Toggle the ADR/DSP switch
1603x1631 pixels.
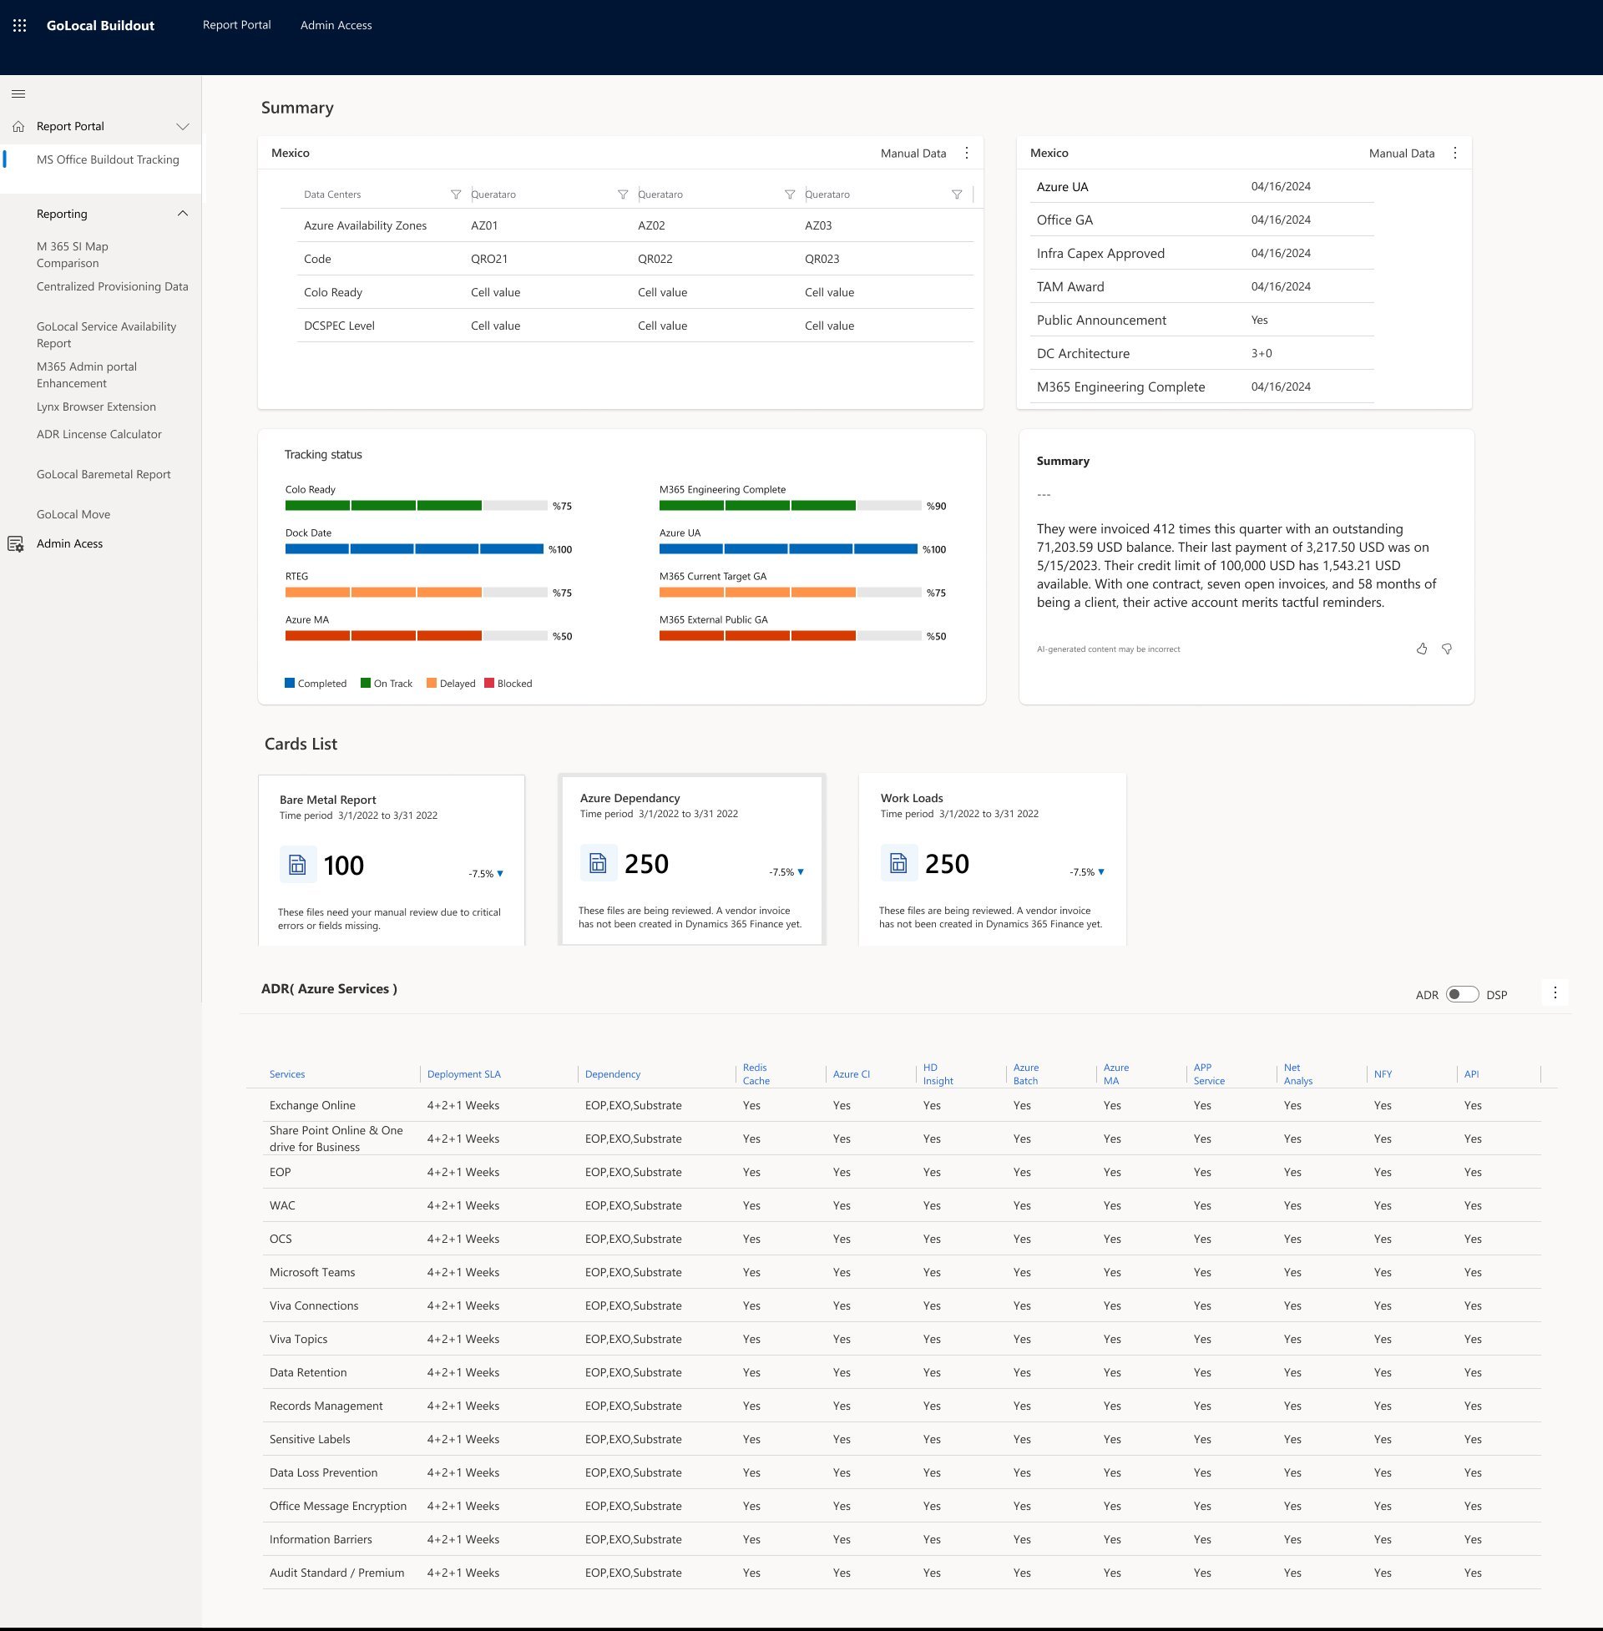click(x=1462, y=994)
